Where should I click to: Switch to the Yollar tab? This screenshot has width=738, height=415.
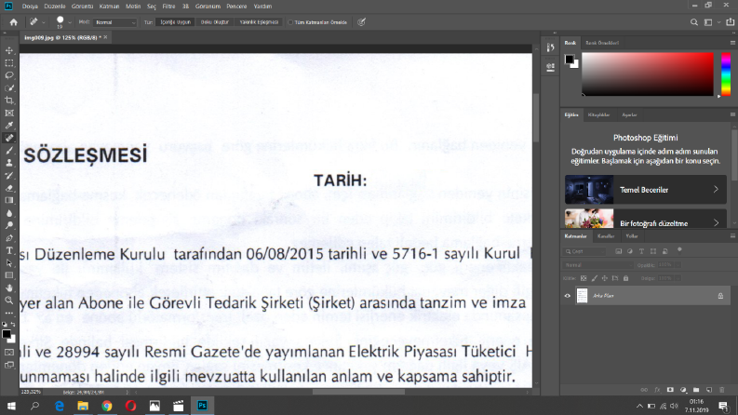click(632, 236)
